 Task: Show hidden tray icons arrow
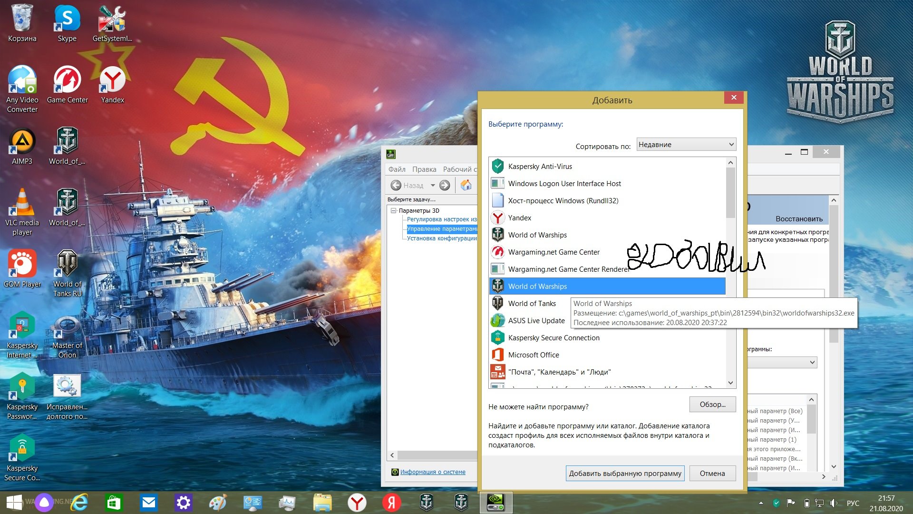pyautogui.click(x=761, y=503)
